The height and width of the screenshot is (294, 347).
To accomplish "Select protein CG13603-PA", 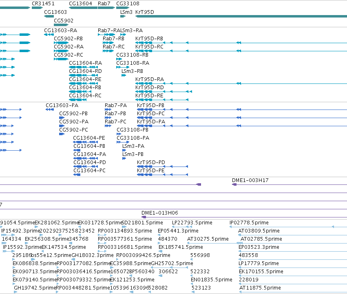I will click(62, 105).
